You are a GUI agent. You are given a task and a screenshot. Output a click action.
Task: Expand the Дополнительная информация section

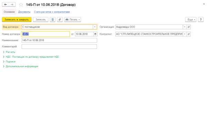coord(20,66)
